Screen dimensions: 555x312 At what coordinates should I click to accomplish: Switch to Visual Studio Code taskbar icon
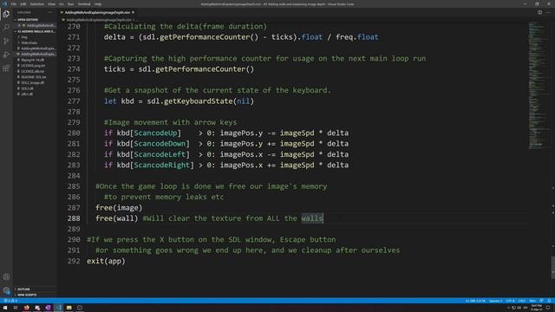(x=58, y=308)
